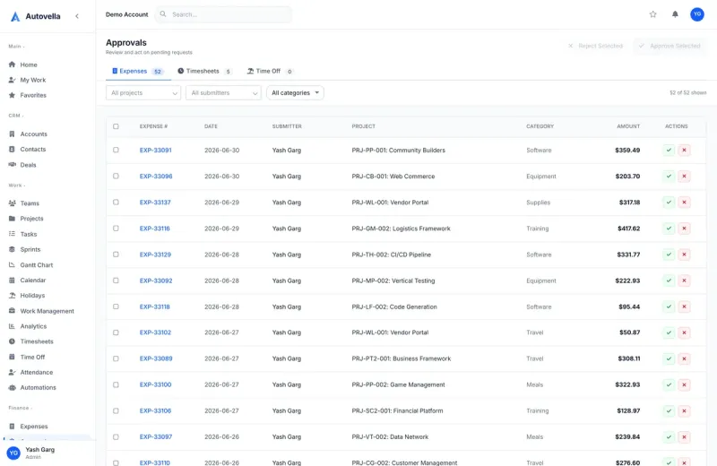Reject expense EXP-33118
The width and height of the screenshot is (717, 466).
coord(684,306)
